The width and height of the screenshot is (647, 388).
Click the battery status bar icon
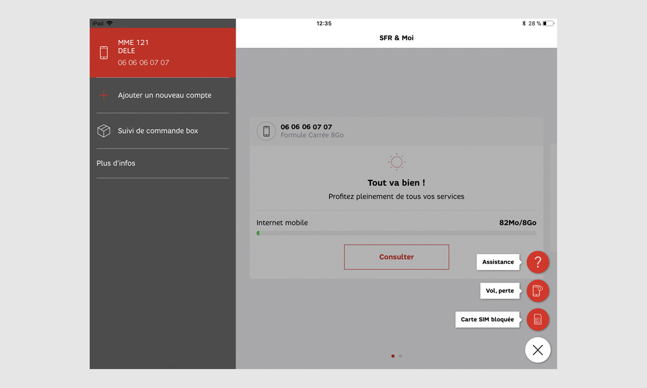[x=548, y=23]
